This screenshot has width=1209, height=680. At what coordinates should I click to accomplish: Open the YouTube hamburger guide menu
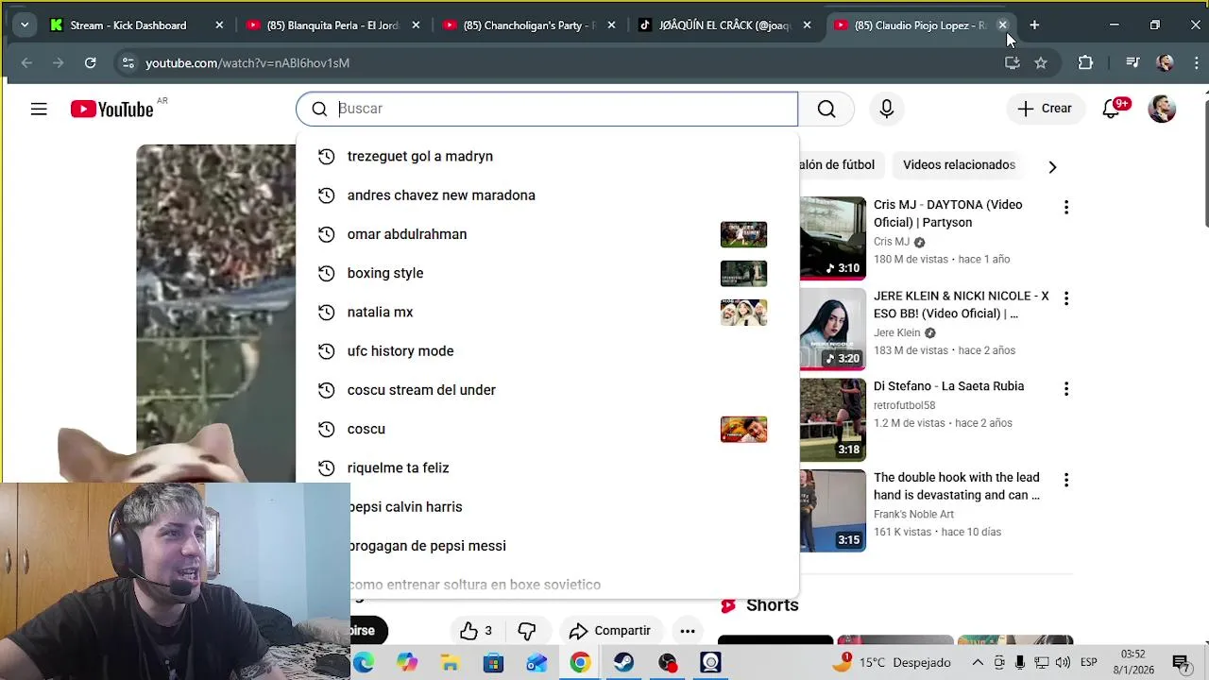[x=39, y=110]
